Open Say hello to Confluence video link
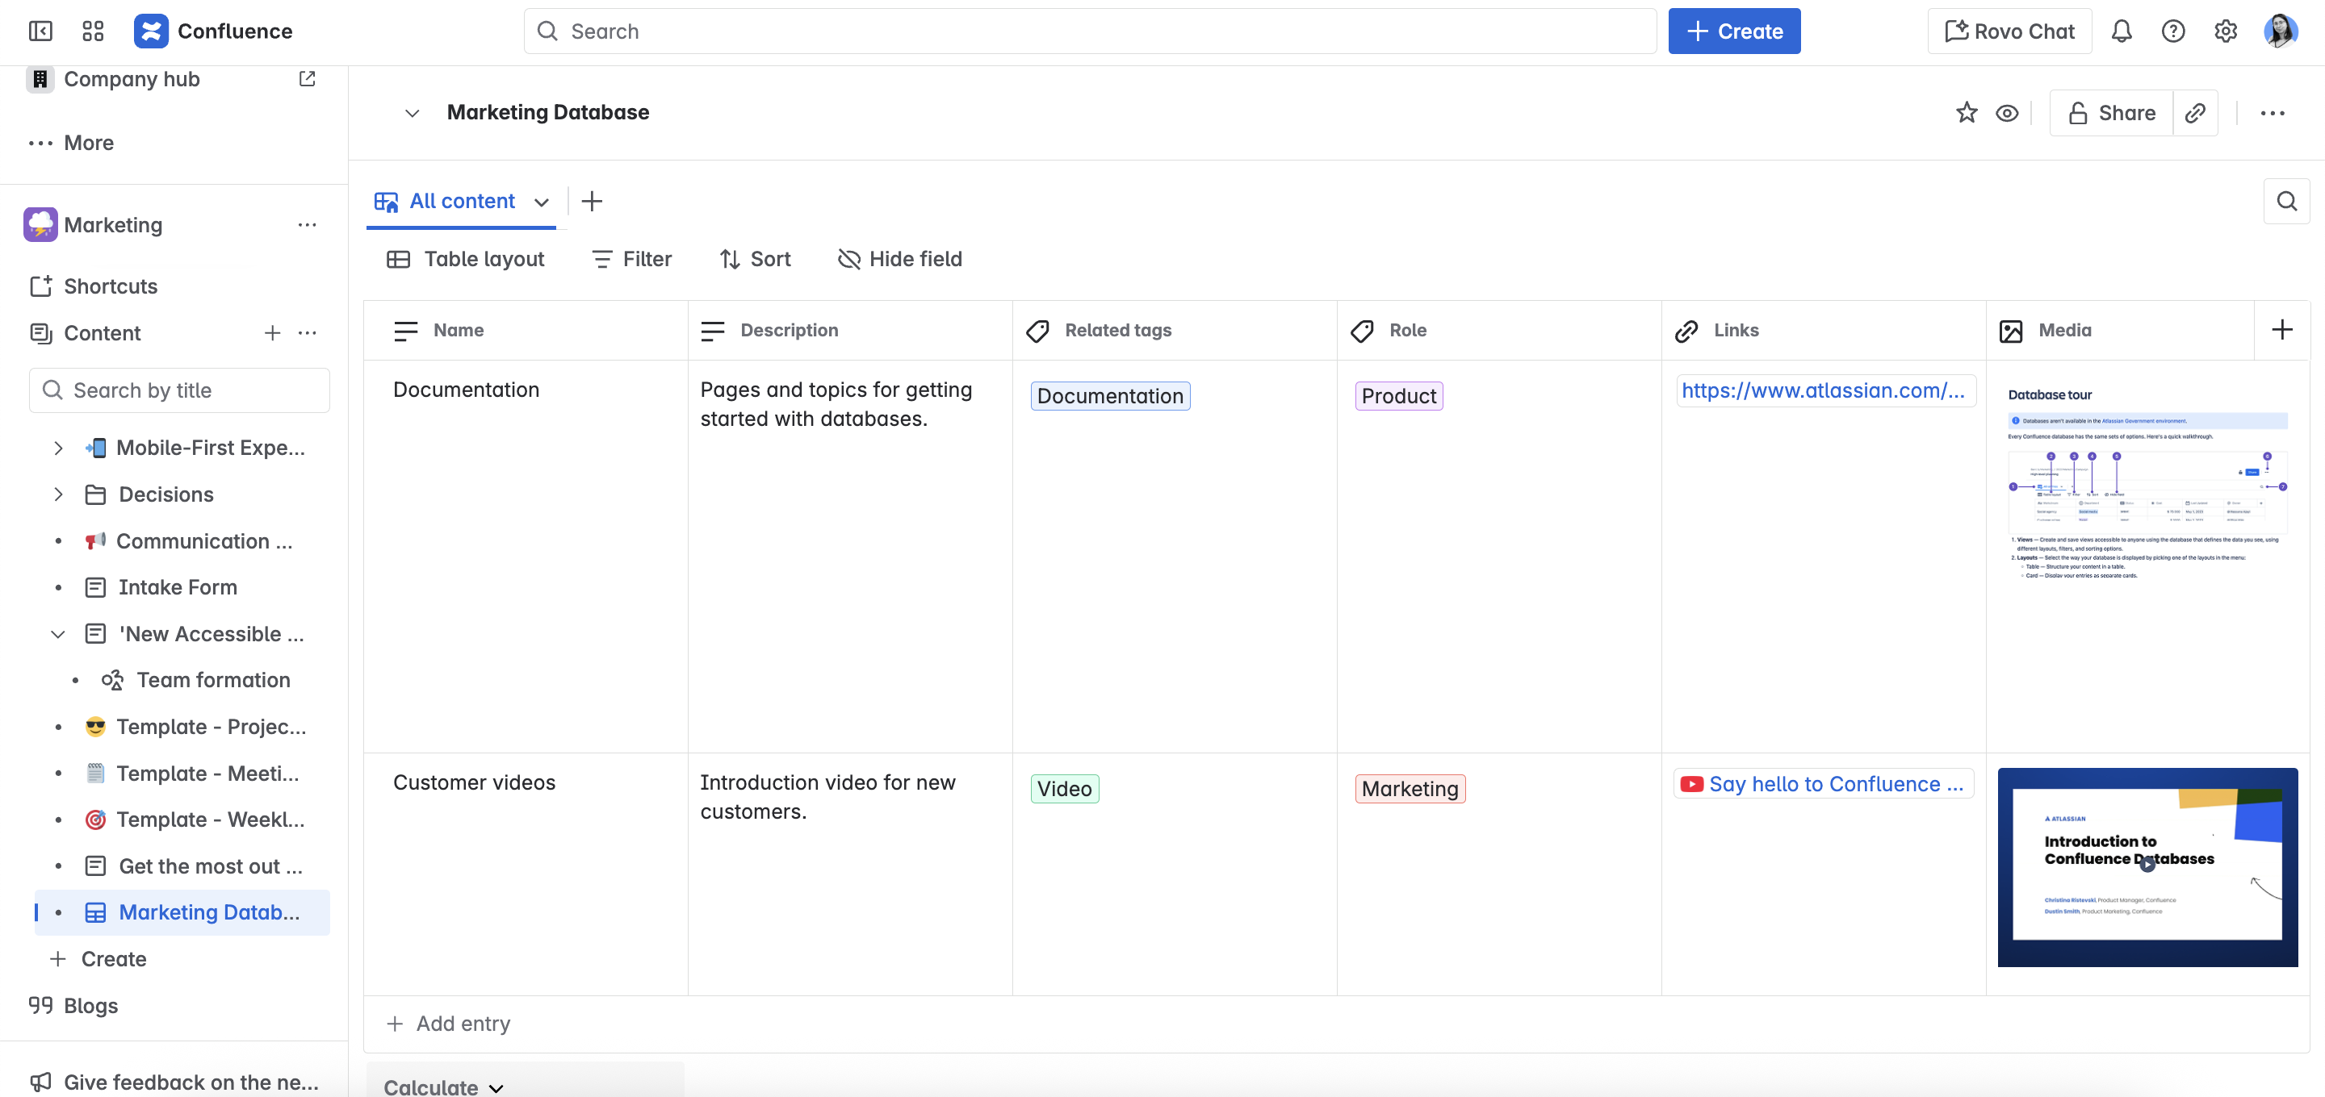This screenshot has height=1097, width=2325. pos(1823,784)
